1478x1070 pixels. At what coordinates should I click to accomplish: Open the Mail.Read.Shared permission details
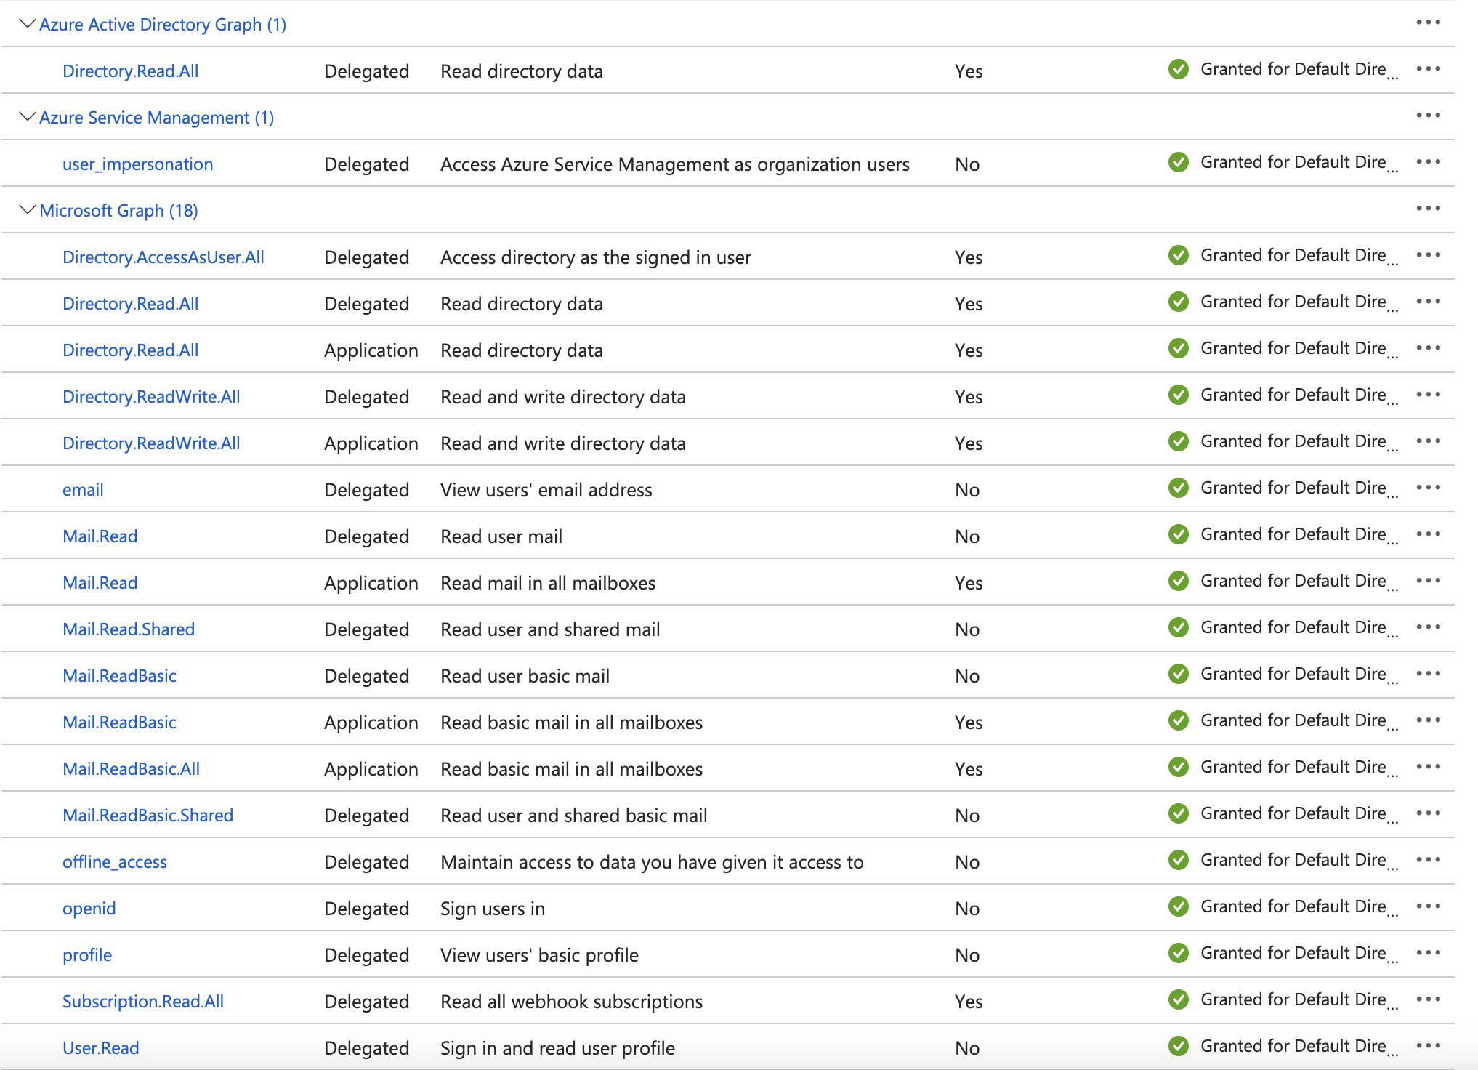(x=128, y=629)
